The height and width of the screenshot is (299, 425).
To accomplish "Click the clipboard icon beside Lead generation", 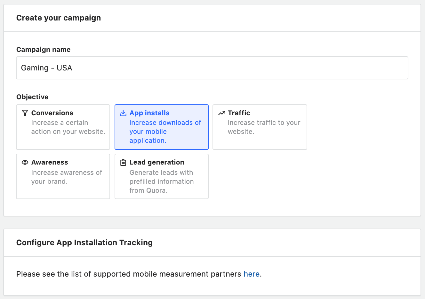I will click(x=123, y=162).
